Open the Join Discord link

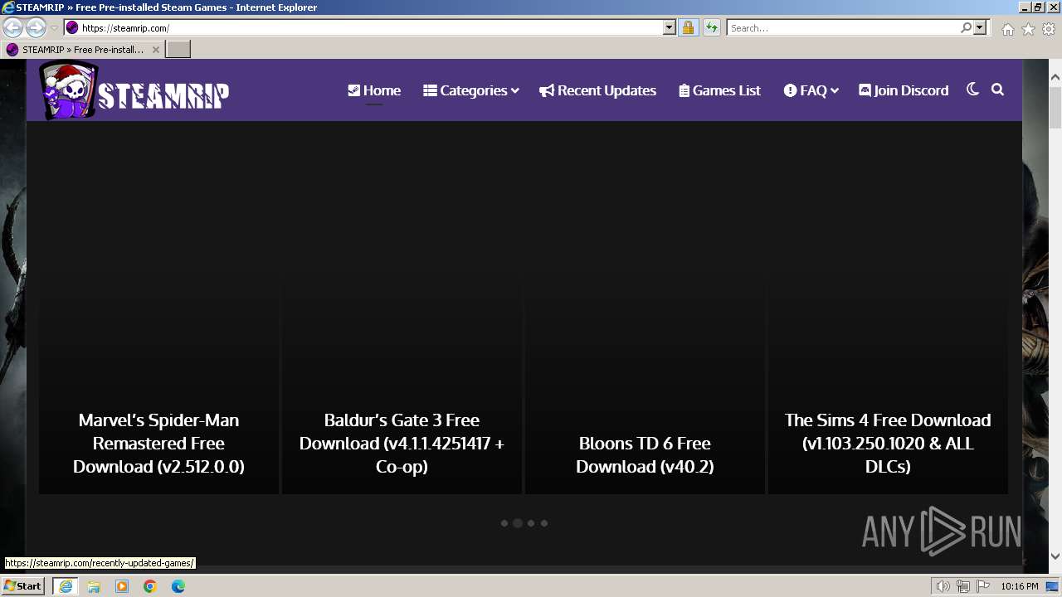(904, 90)
